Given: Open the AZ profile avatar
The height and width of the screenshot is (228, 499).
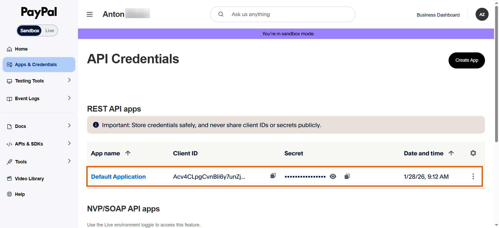Looking at the screenshot, I should [482, 14].
